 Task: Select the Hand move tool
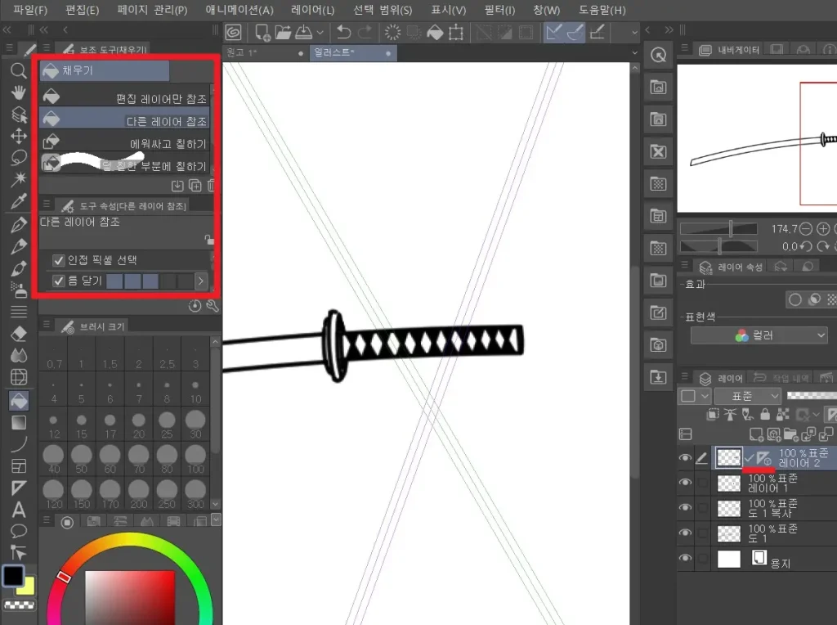[x=19, y=93]
